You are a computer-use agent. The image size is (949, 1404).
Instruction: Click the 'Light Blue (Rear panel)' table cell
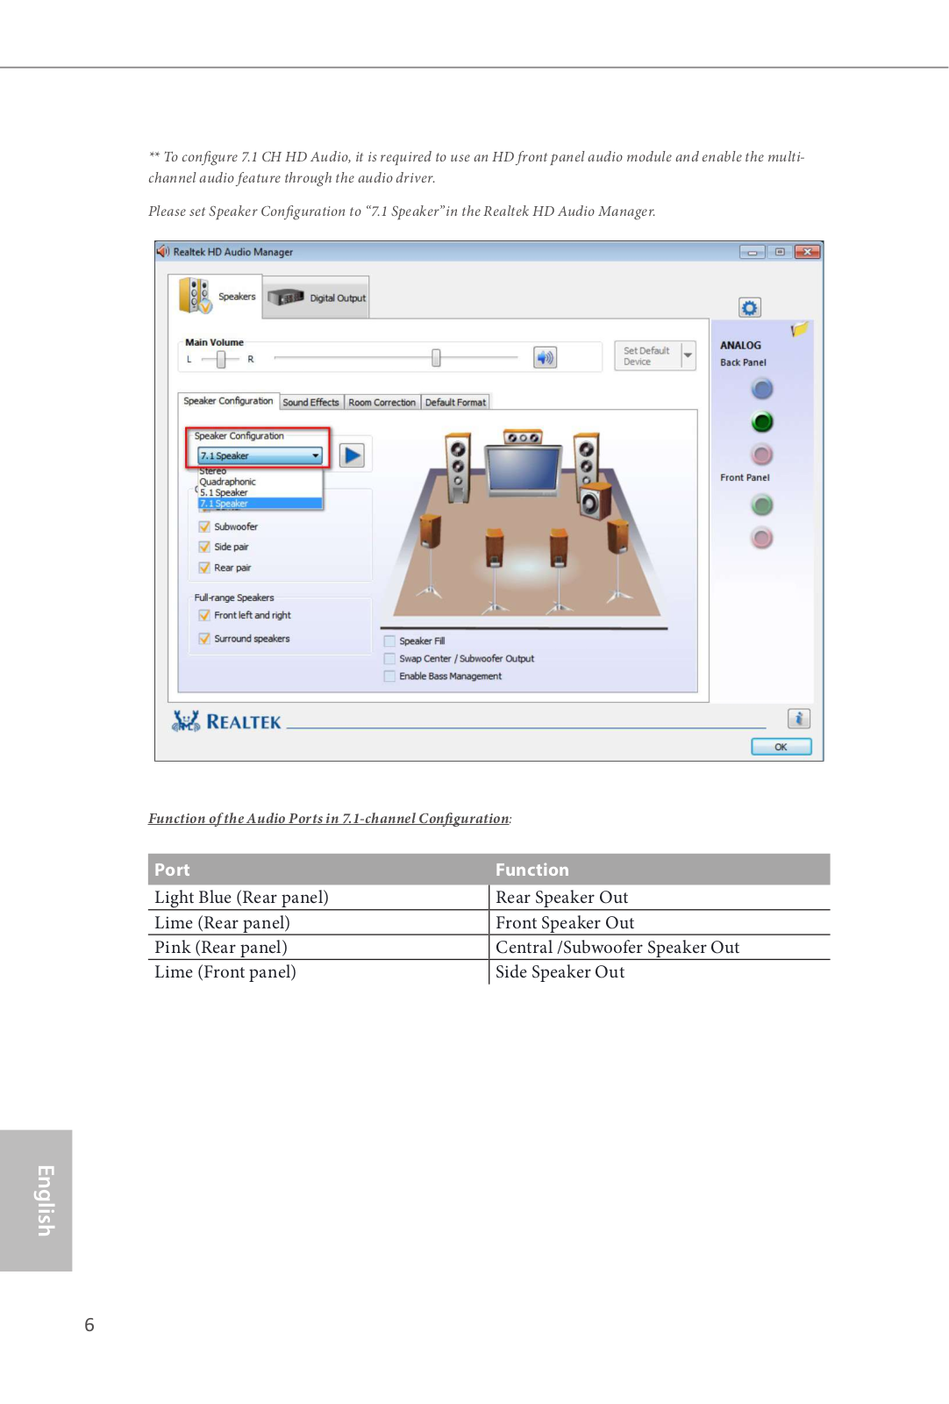[318, 897]
